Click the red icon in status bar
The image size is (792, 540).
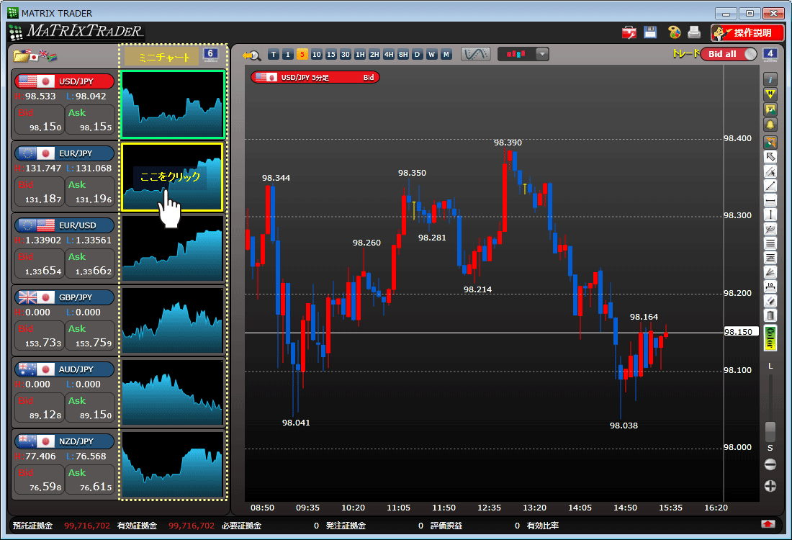point(768,524)
